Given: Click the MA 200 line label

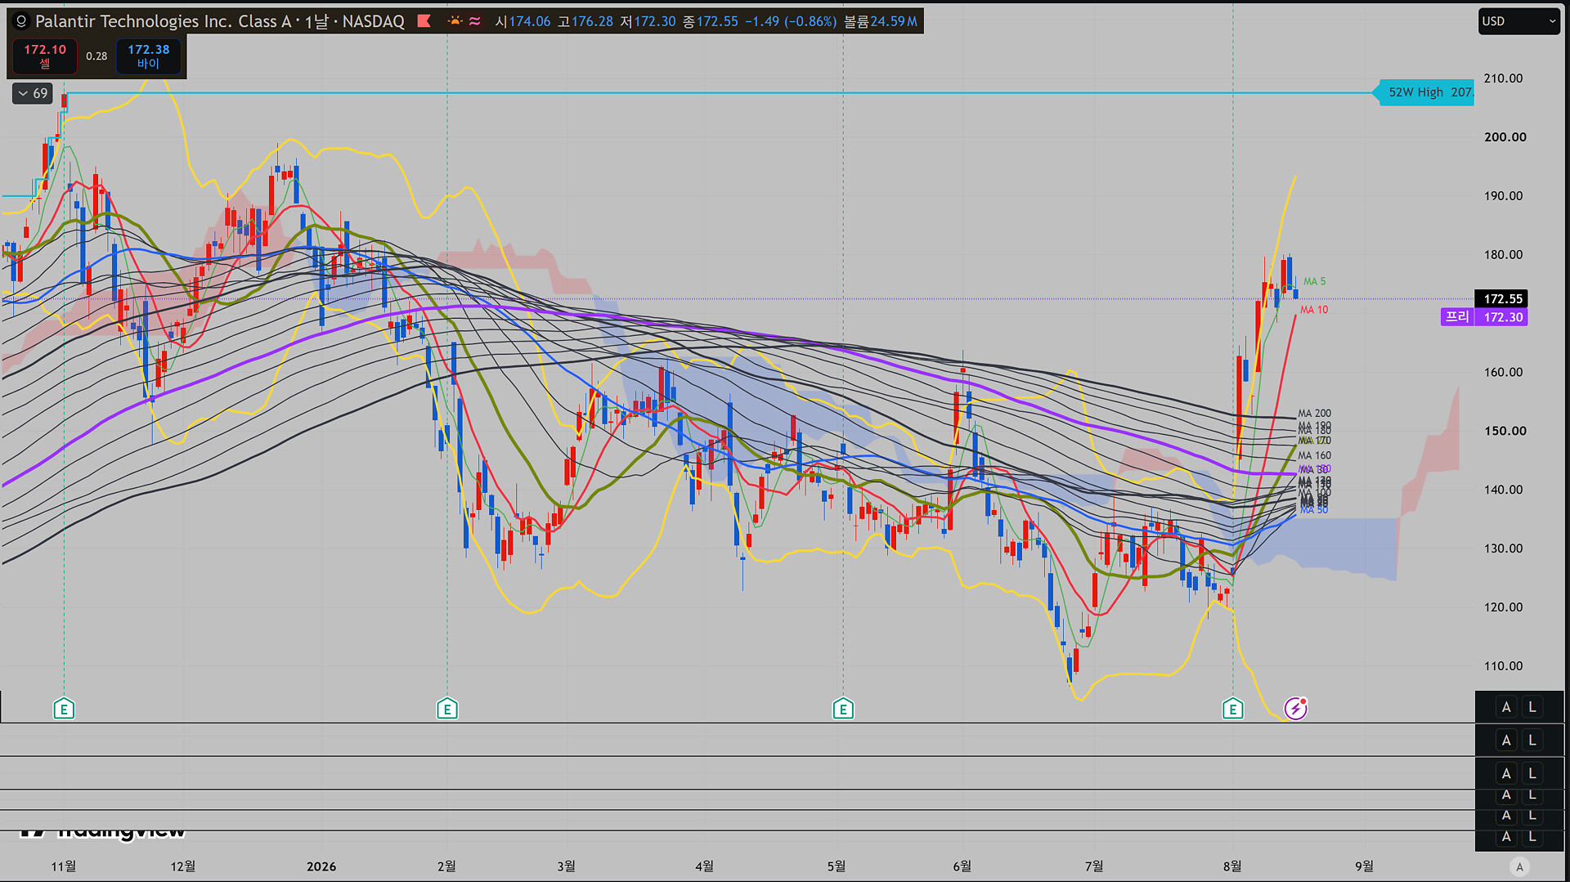Looking at the screenshot, I should pyautogui.click(x=1315, y=414).
